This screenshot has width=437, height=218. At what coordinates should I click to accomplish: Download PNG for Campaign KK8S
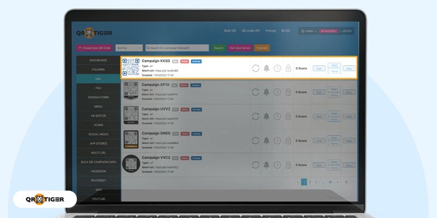tap(334, 65)
